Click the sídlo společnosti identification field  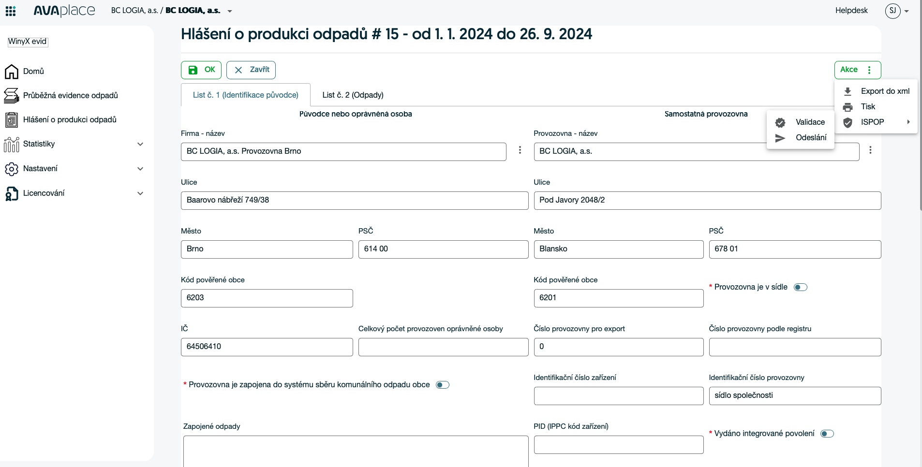tap(795, 396)
